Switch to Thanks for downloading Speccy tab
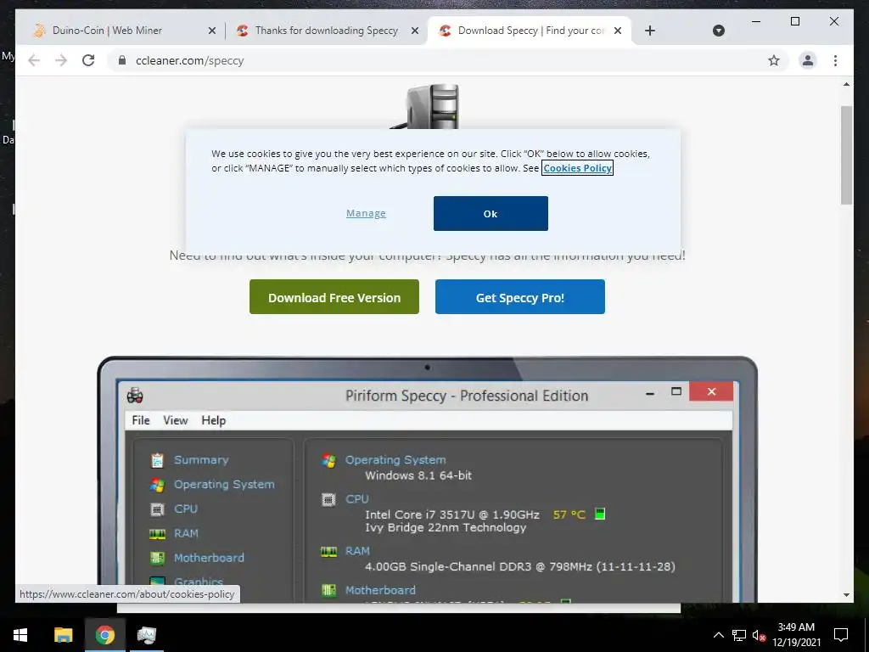Screen dimensions: 869x652 (x=326, y=31)
